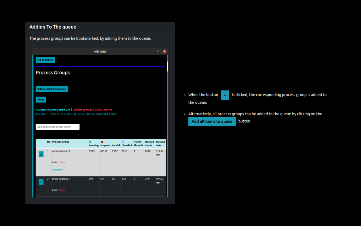361x226 pixels.
Task: Click the Running column label
Action: click(94, 145)
